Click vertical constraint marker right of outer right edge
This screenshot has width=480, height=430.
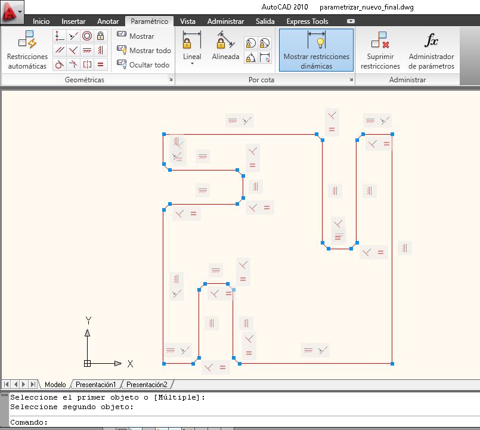[405, 248]
